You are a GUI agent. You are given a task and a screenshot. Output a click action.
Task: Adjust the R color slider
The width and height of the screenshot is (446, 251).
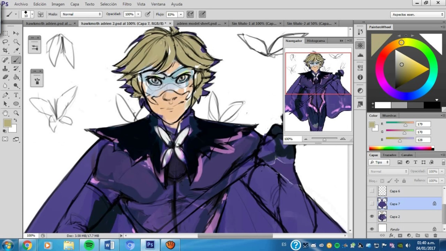pos(405,125)
